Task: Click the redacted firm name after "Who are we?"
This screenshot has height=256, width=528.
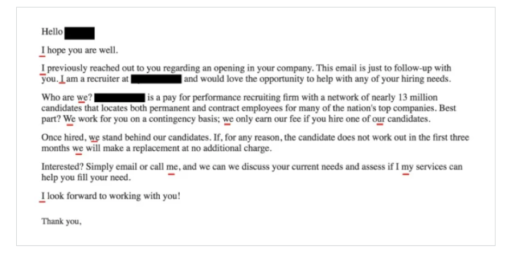Action: coord(119,98)
